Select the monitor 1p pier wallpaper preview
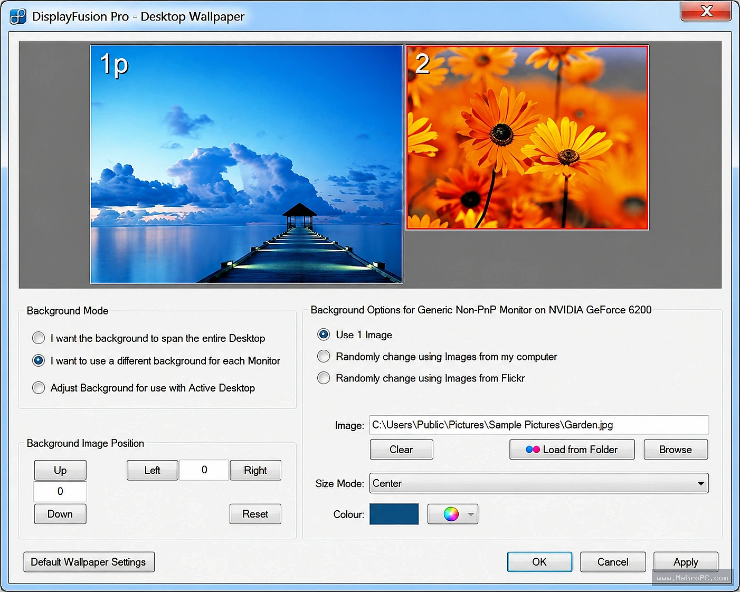The width and height of the screenshot is (740, 592). (246, 164)
